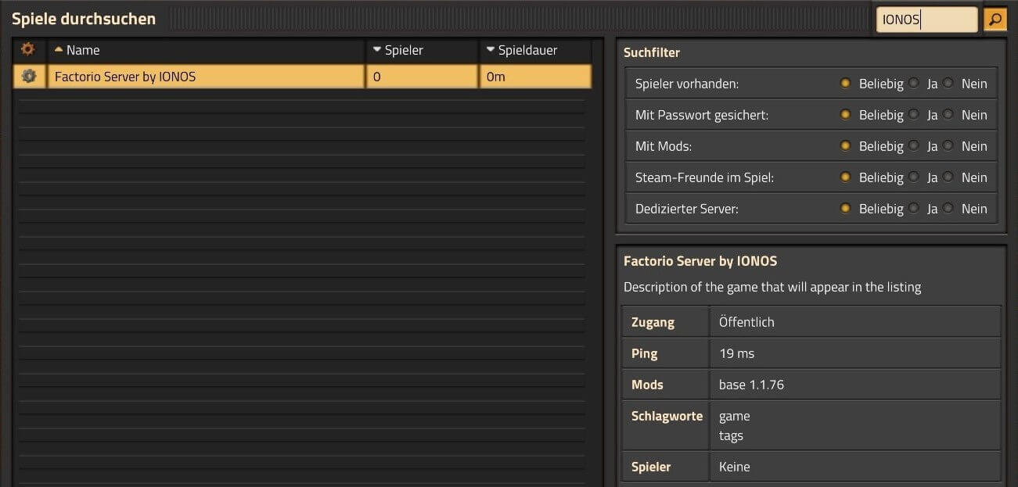This screenshot has width=1018, height=487.
Task: Click the search magnifier button
Action: click(x=995, y=20)
